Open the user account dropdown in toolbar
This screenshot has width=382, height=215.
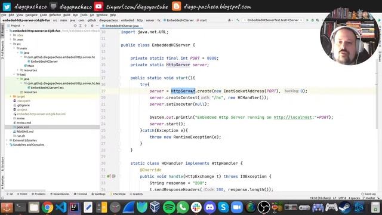230,20
